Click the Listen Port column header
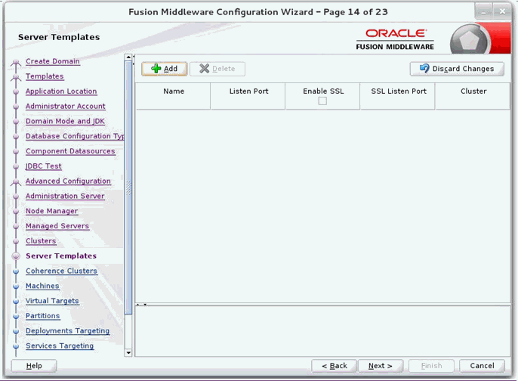This screenshot has width=518, height=381. (x=248, y=96)
